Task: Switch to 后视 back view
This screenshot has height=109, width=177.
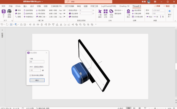Action: (55, 14)
